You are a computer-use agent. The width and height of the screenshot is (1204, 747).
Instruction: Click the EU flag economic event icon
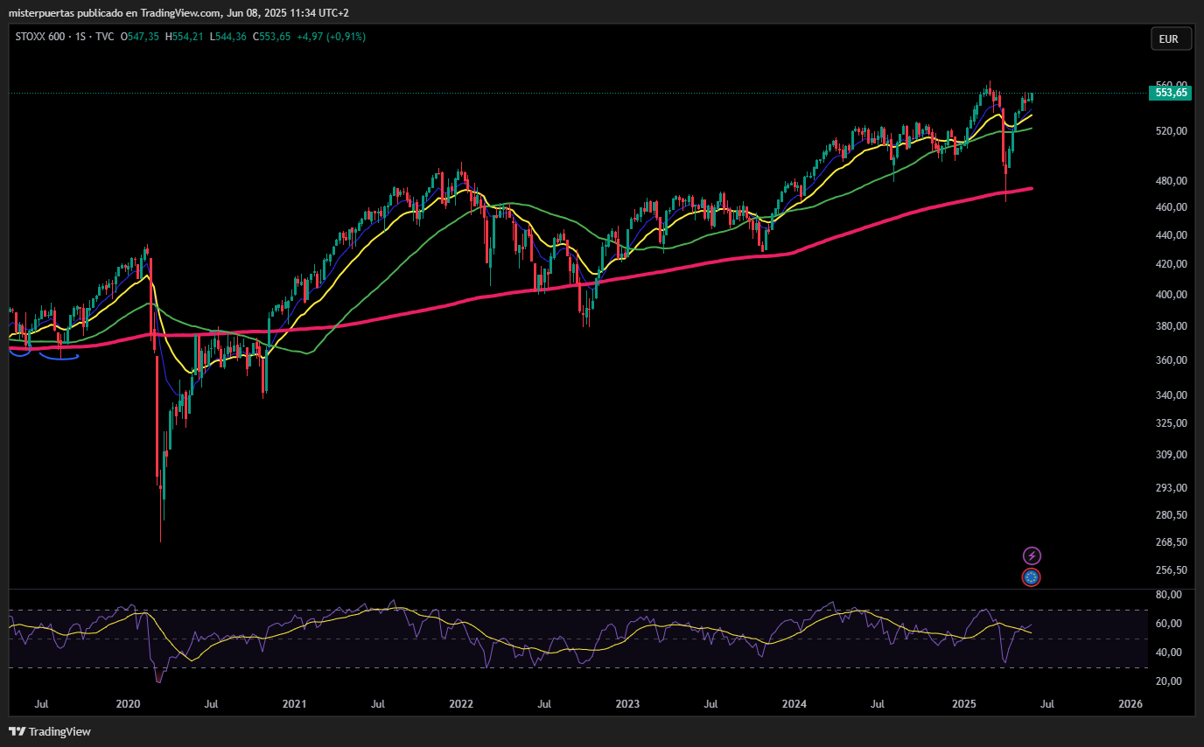point(1032,577)
